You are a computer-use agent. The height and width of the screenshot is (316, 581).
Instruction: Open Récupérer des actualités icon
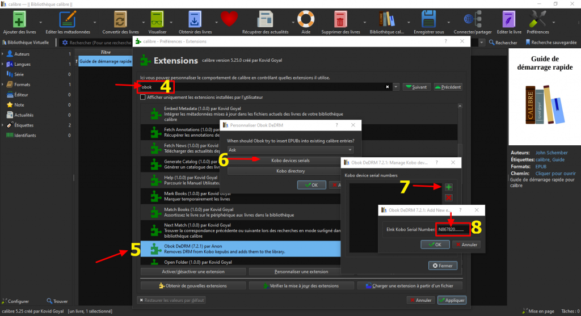click(x=266, y=19)
